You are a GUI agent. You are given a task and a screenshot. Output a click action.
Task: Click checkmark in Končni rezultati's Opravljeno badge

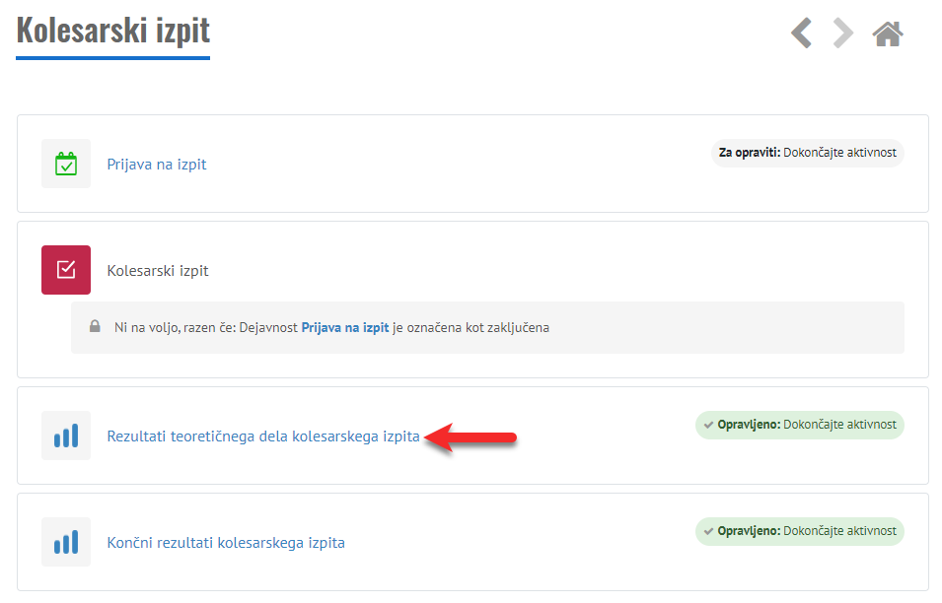point(708,531)
